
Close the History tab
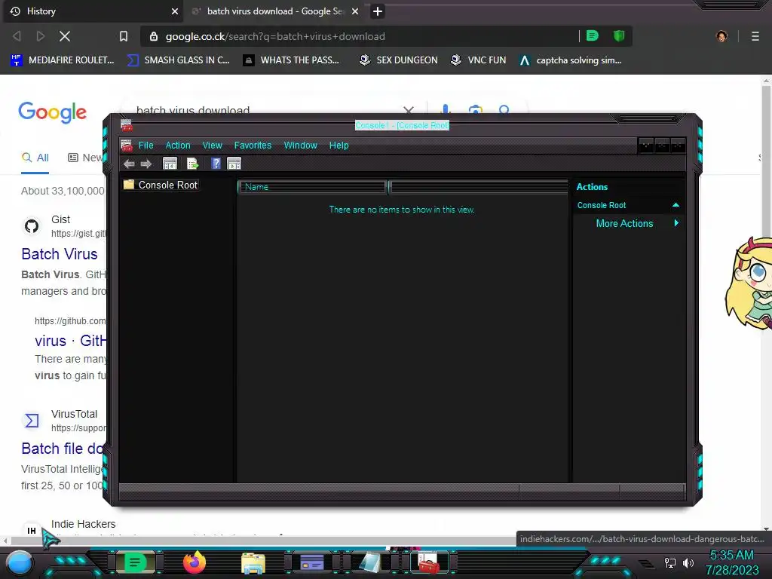[x=174, y=11]
